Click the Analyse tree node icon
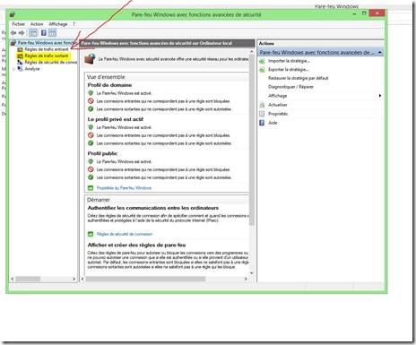Viewport: 416px width, 345px height. point(20,69)
